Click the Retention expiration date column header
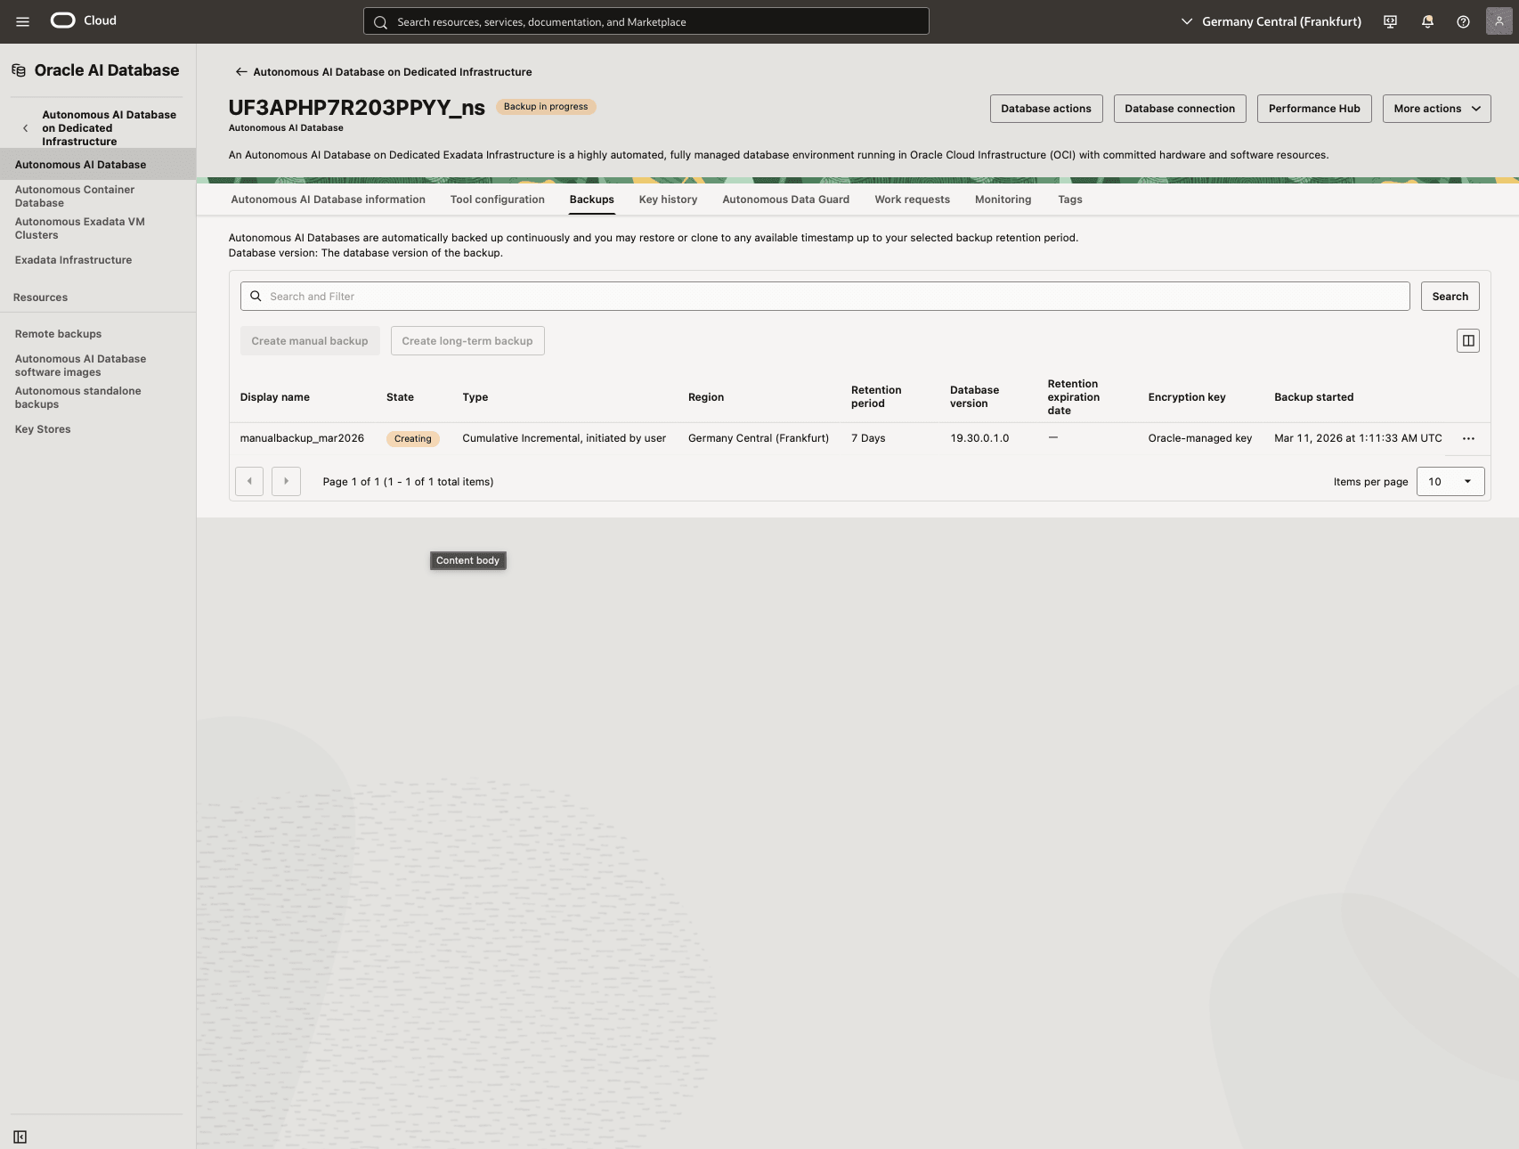The height and width of the screenshot is (1149, 1519). click(x=1073, y=397)
